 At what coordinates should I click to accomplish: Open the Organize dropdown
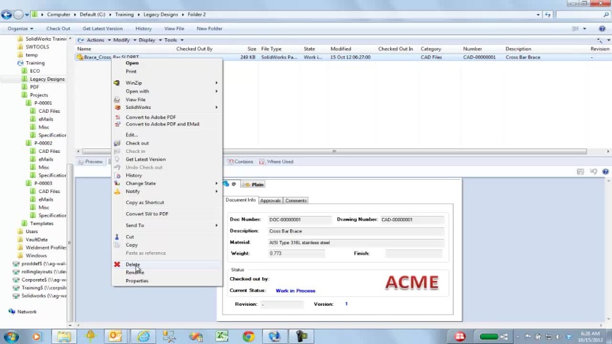click(x=20, y=29)
